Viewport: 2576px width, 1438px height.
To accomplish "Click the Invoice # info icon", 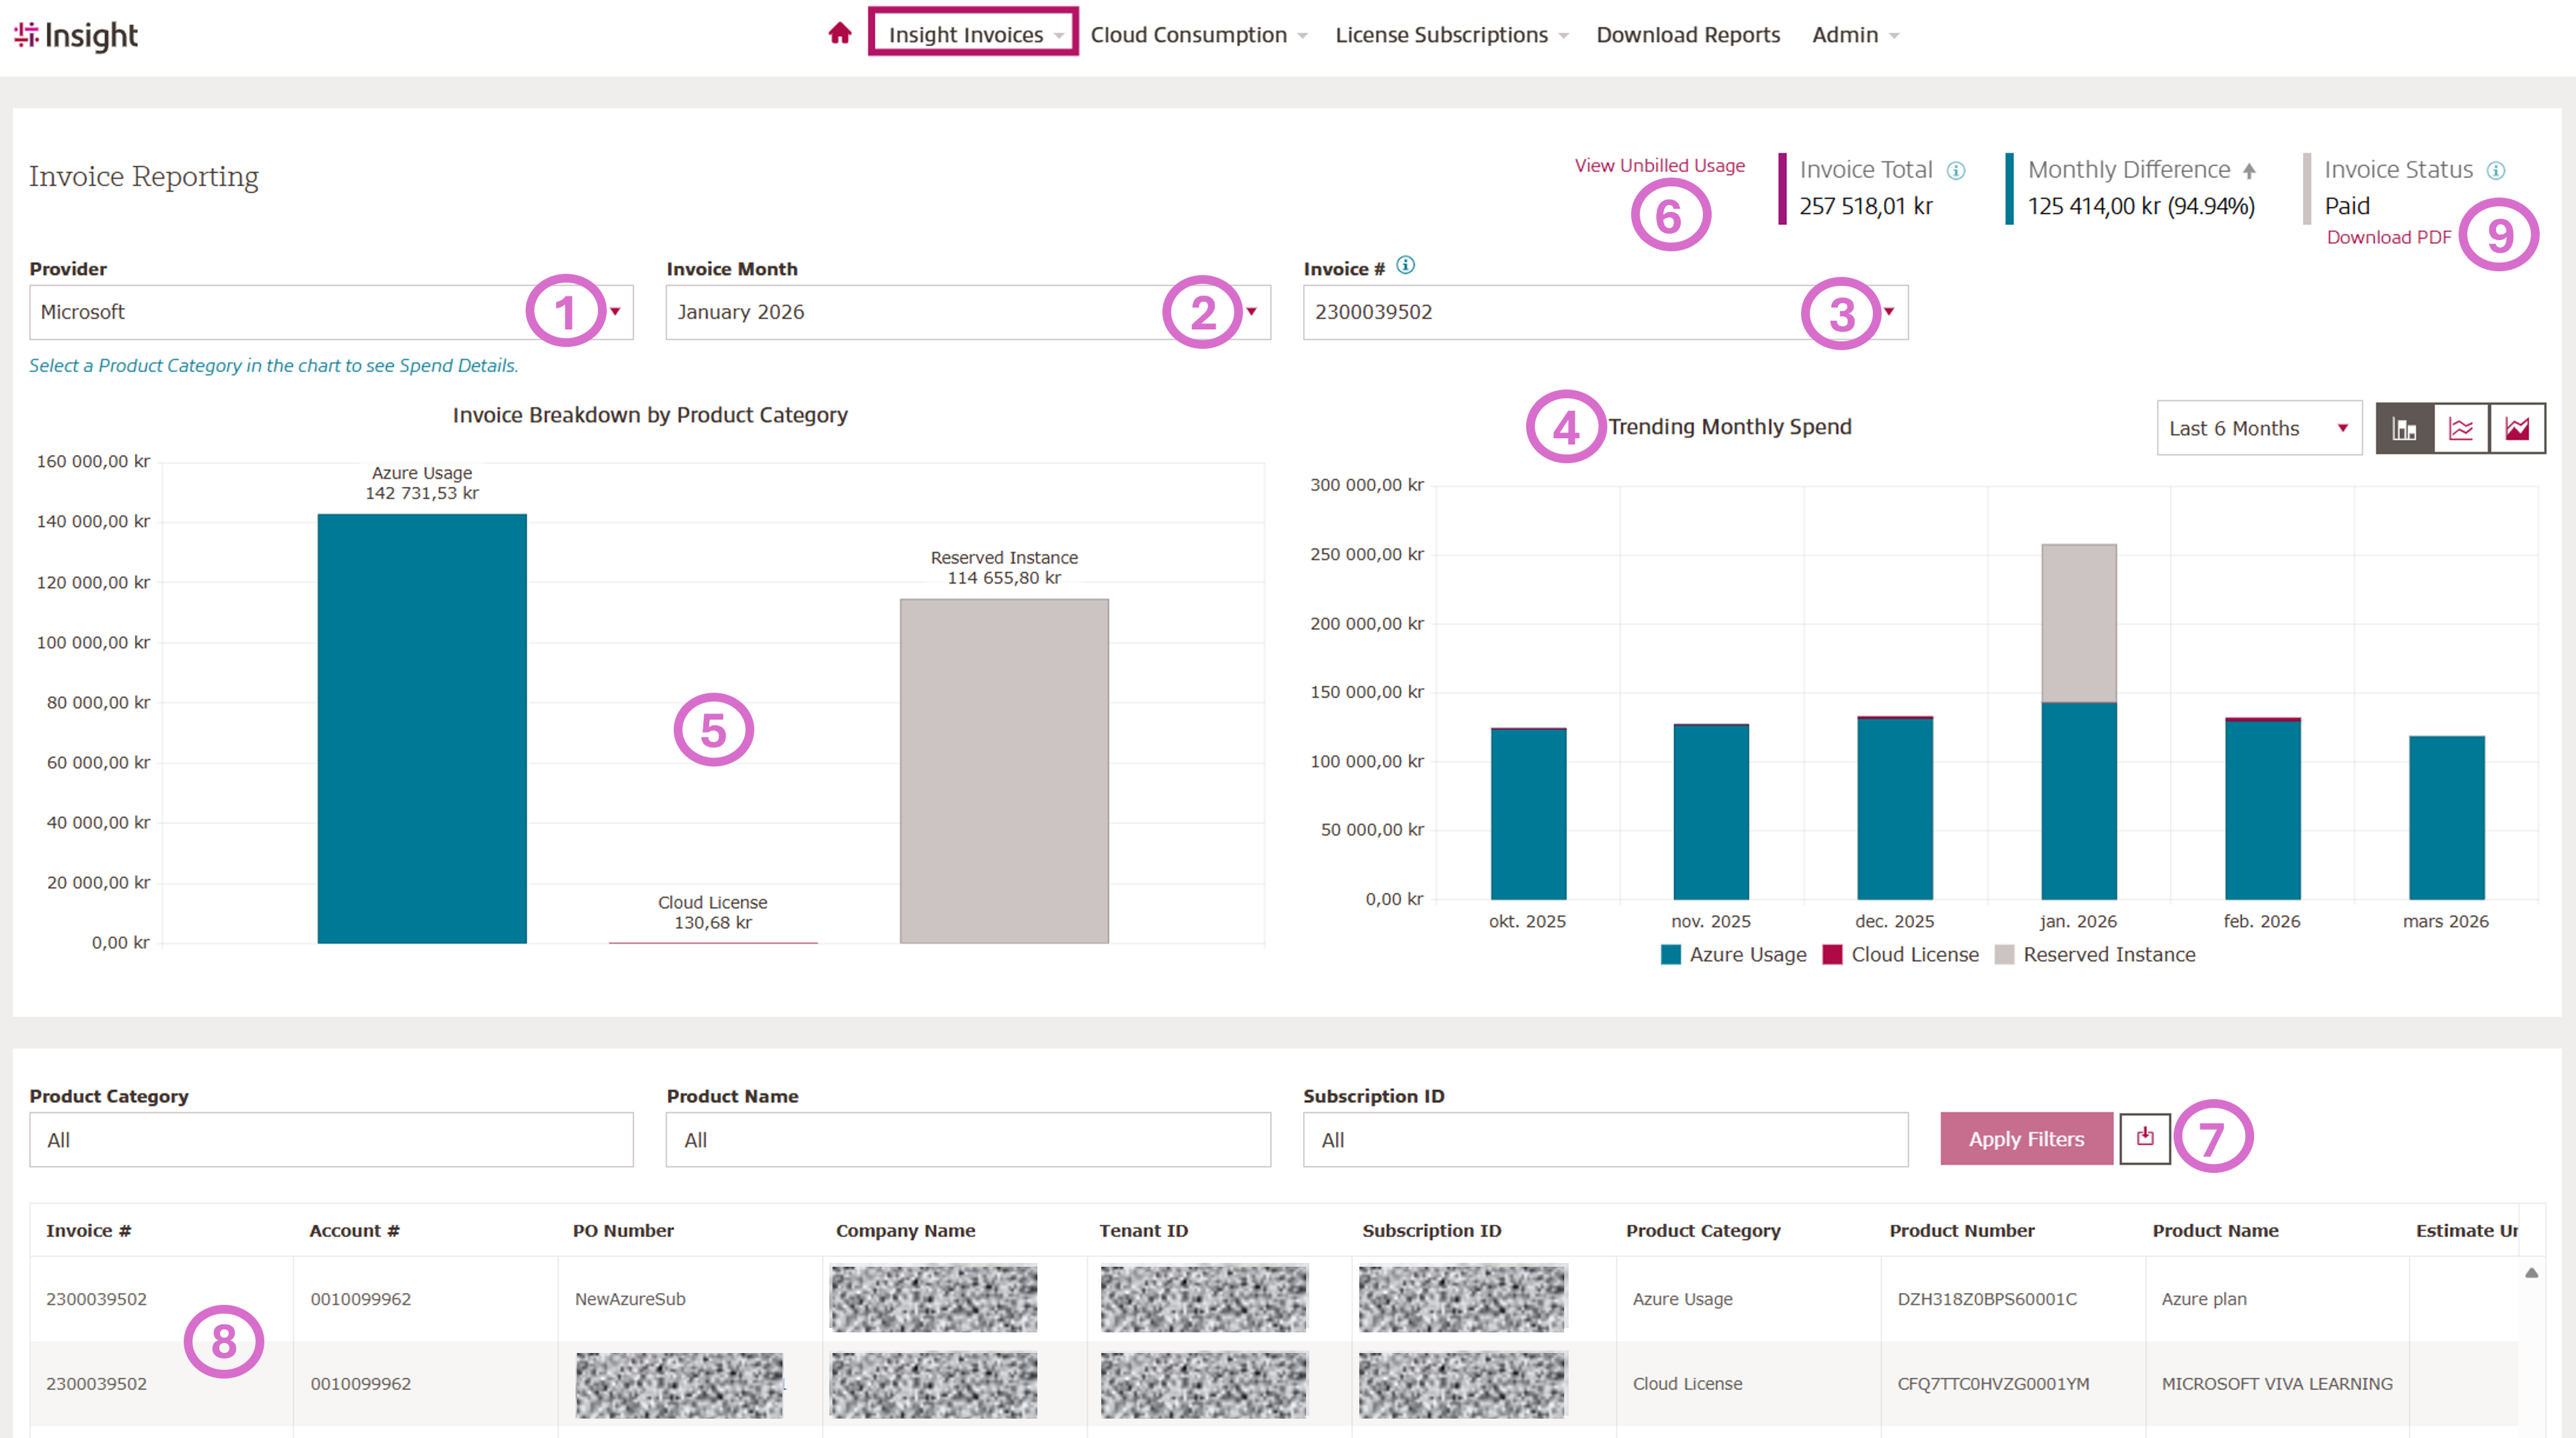I will [x=1405, y=265].
